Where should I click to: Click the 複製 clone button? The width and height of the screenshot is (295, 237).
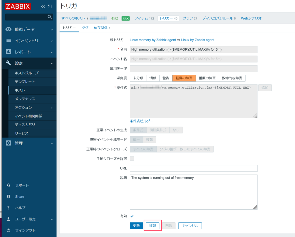tap(152, 225)
